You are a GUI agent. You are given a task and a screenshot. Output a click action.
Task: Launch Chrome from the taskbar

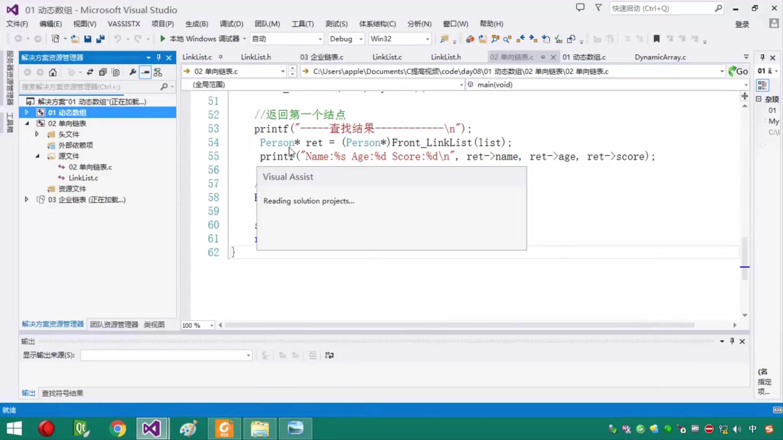coord(117,429)
